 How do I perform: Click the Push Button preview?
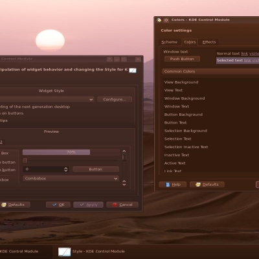pos(182,59)
